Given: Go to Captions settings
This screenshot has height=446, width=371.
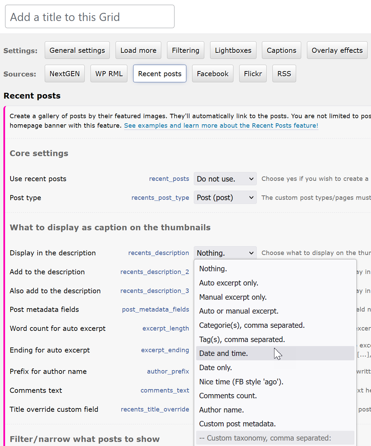Looking at the screenshot, I should coord(281,50).
